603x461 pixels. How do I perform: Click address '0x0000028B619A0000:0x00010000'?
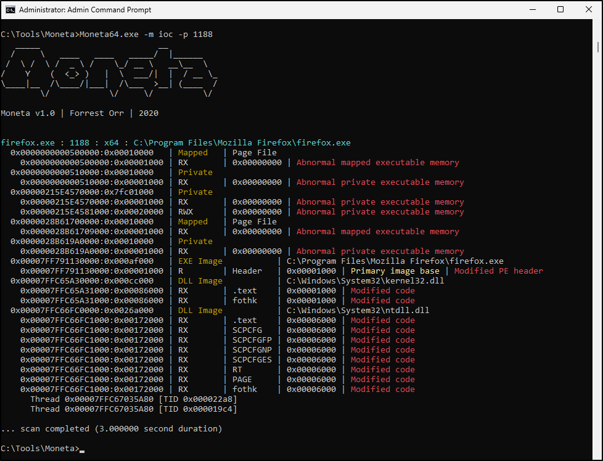tap(82, 242)
